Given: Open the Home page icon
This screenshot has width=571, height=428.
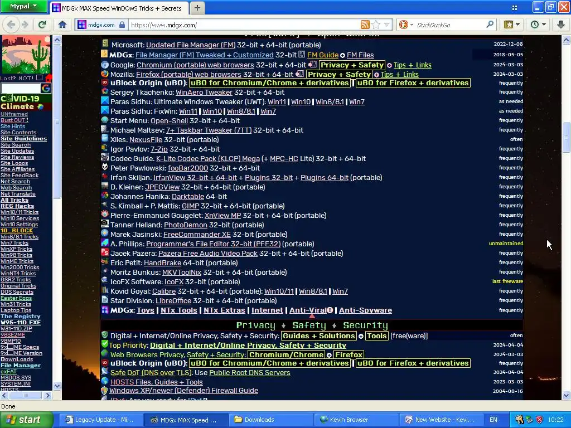Looking at the screenshot, I should [x=62, y=25].
